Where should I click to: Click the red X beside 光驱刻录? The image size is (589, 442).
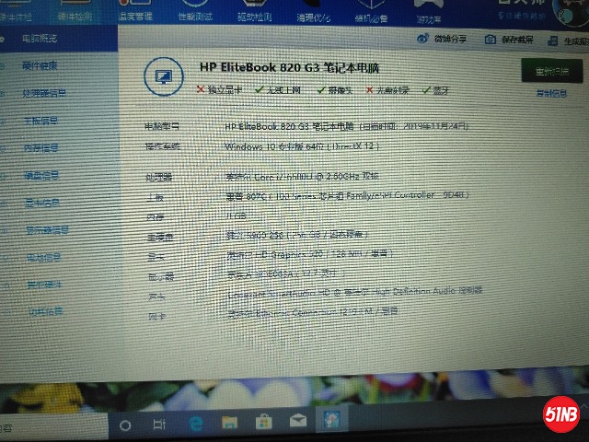click(x=370, y=90)
